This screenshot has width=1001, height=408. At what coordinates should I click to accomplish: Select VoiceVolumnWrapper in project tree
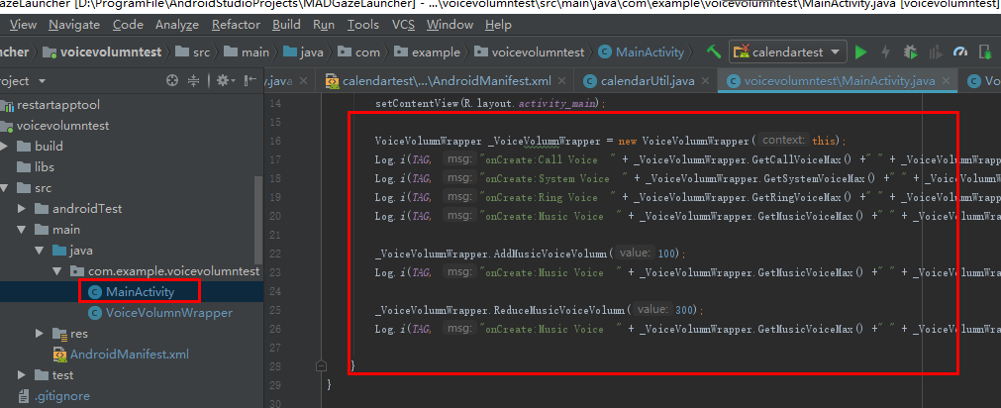(x=169, y=313)
